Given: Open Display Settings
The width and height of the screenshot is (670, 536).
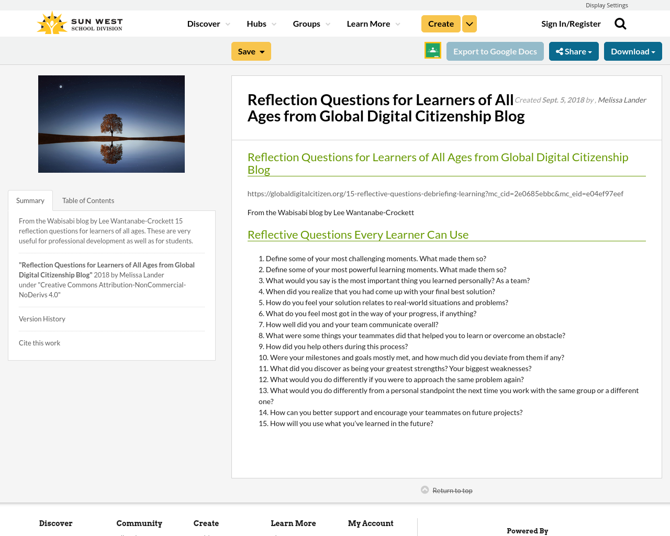Looking at the screenshot, I should [607, 4].
